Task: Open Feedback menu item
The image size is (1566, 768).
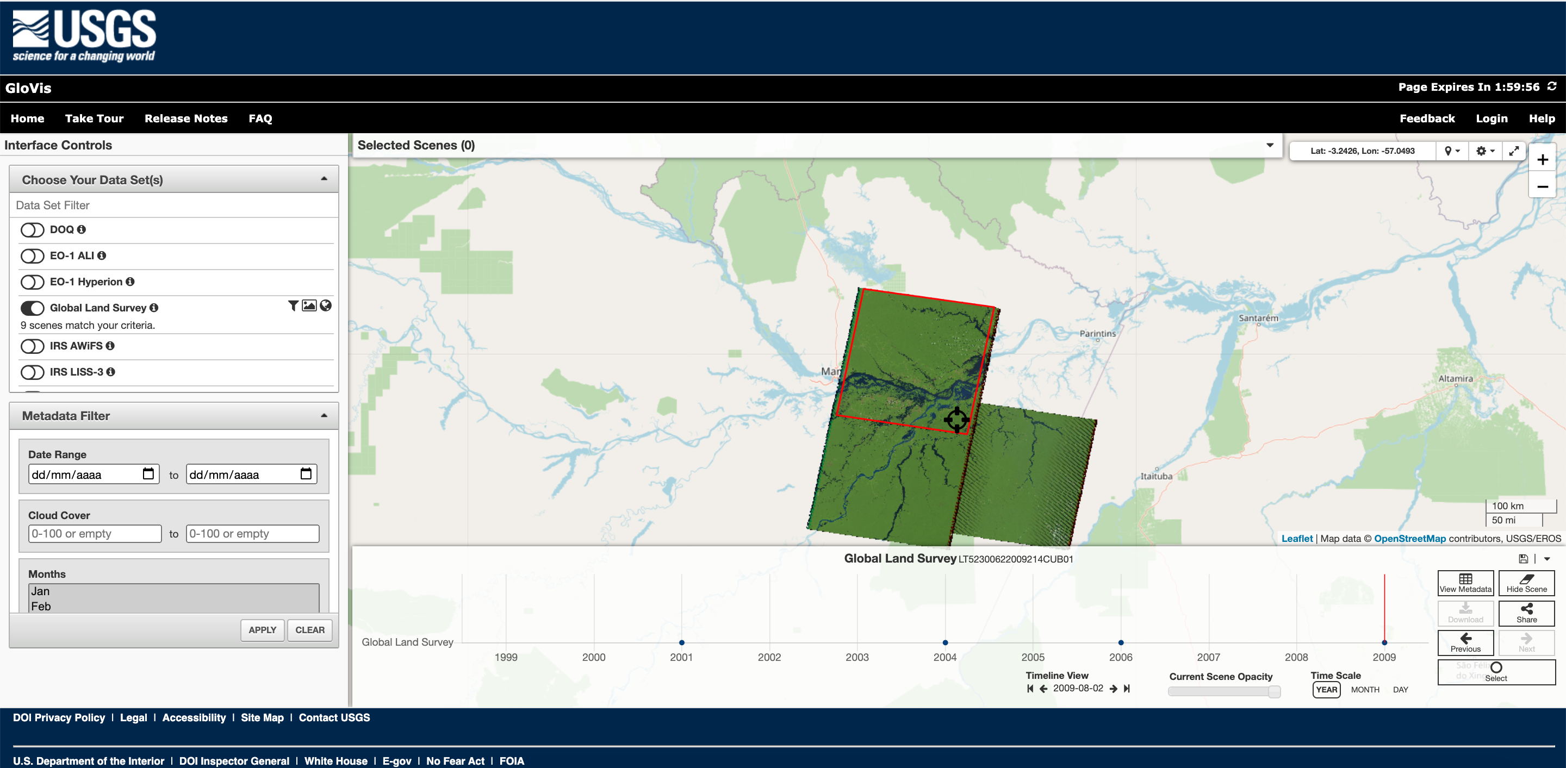Action: pyautogui.click(x=1427, y=118)
